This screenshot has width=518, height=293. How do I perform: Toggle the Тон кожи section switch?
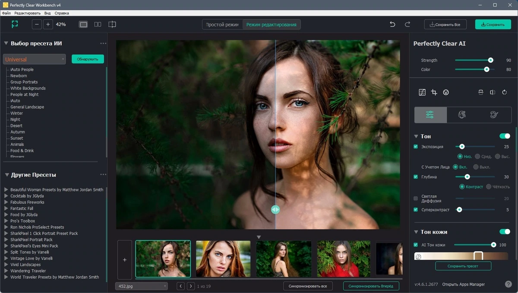point(505,232)
